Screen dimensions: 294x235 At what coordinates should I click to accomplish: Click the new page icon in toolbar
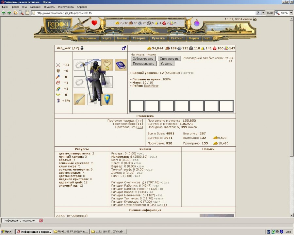click(x=27, y=13)
